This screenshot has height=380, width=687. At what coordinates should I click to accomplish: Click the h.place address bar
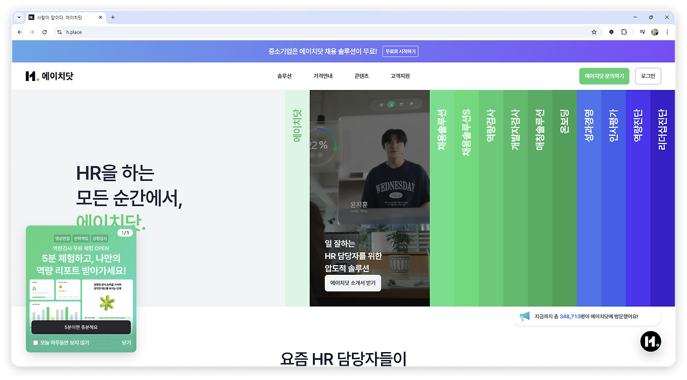click(x=75, y=32)
